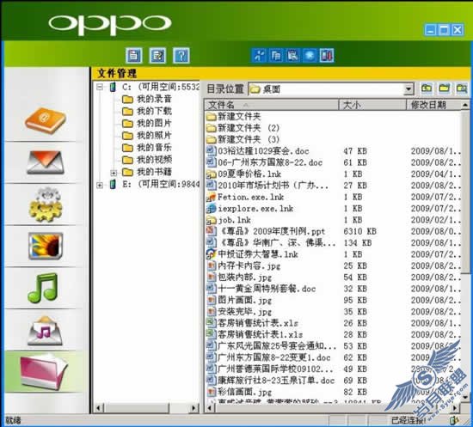The width and height of the screenshot is (473, 427).
Task: Open the green music note sidebar icon
Action: pos(43,288)
